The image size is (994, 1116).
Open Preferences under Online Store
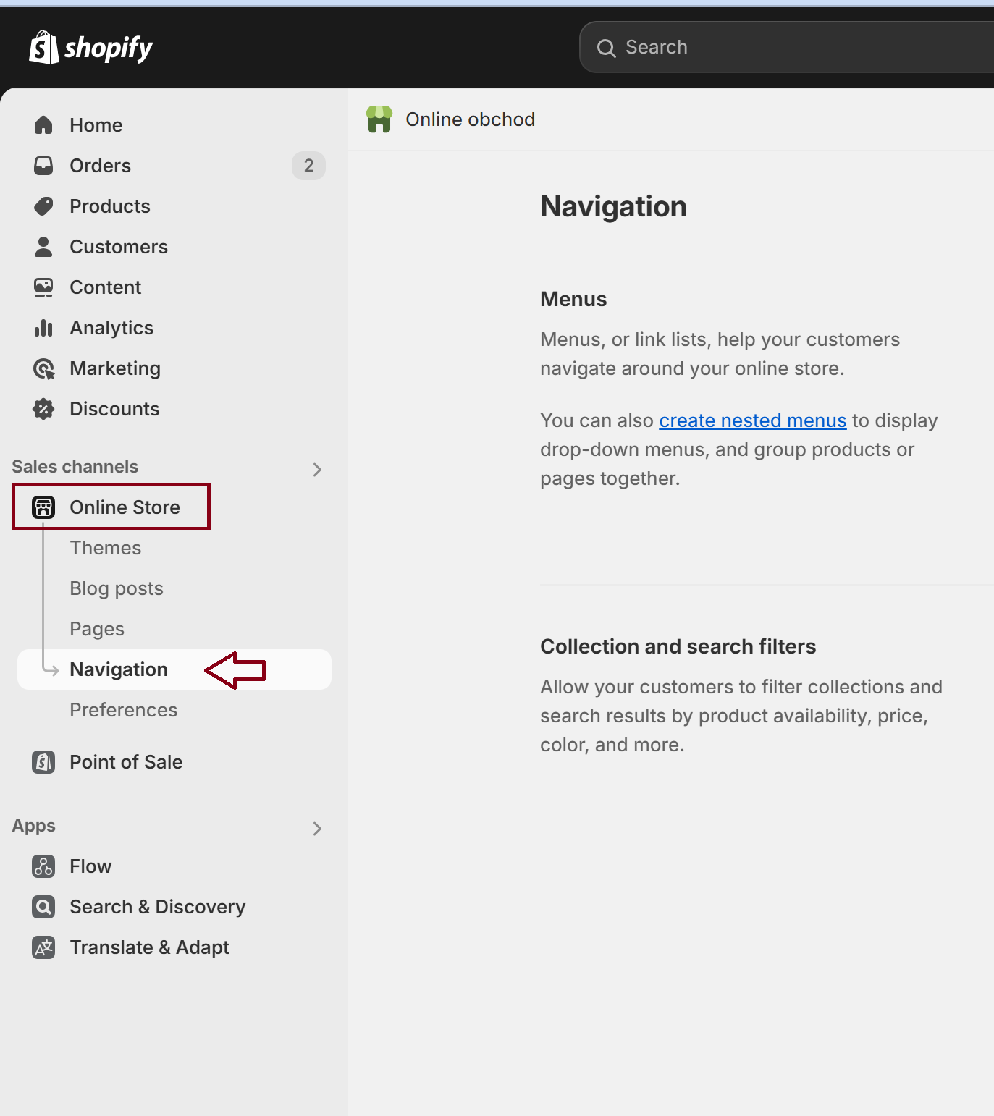(x=123, y=709)
